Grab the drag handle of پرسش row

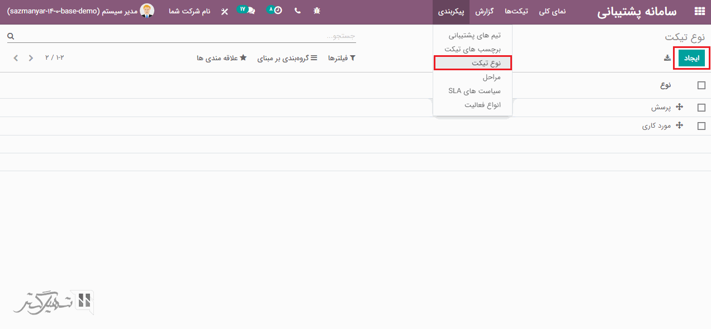click(x=680, y=107)
